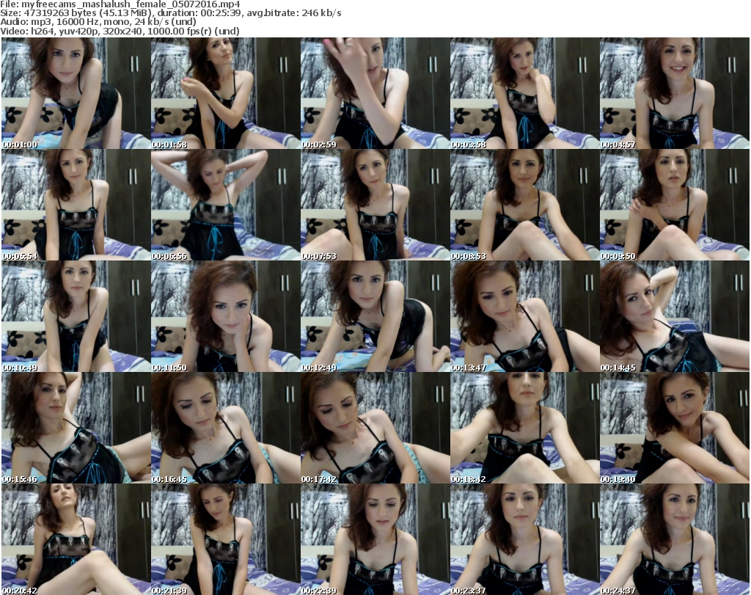Click the frame timestamped 00:05:54
Screen dimensions: 751x595
(76, 205)
